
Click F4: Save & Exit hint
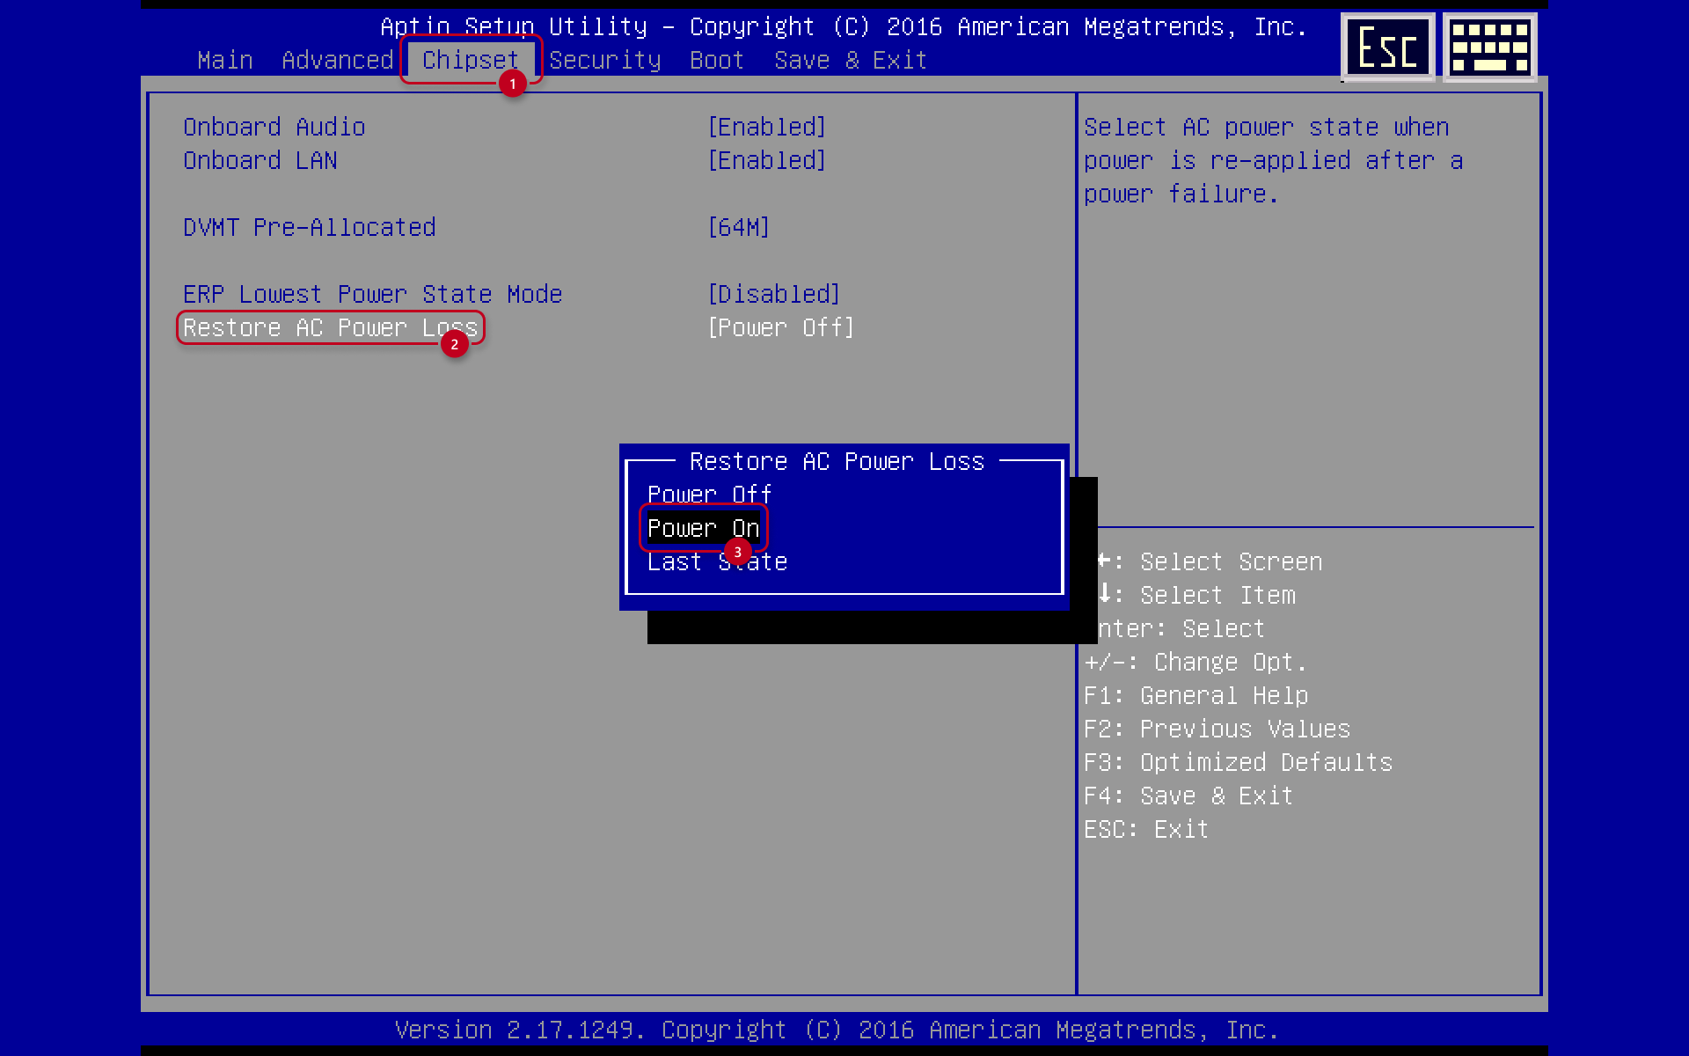1189,796
